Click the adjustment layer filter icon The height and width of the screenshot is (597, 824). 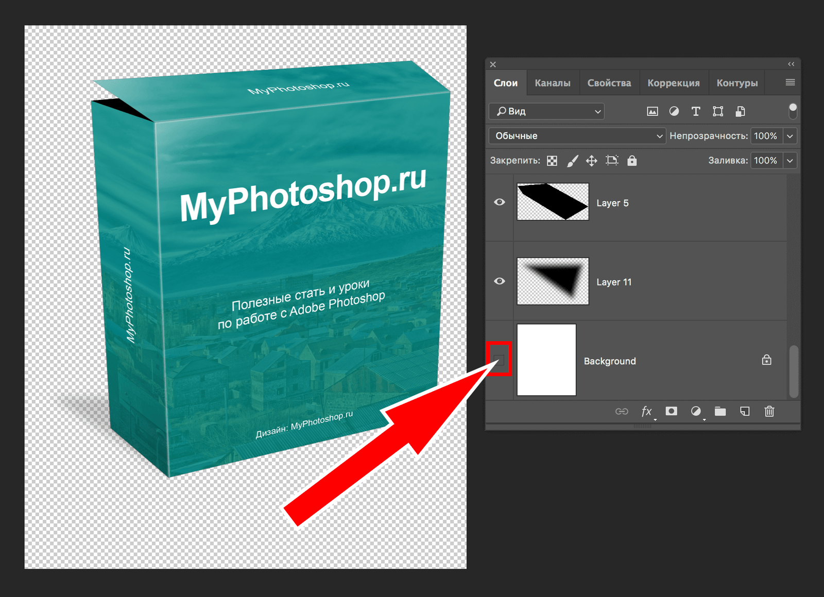[674, 111]
